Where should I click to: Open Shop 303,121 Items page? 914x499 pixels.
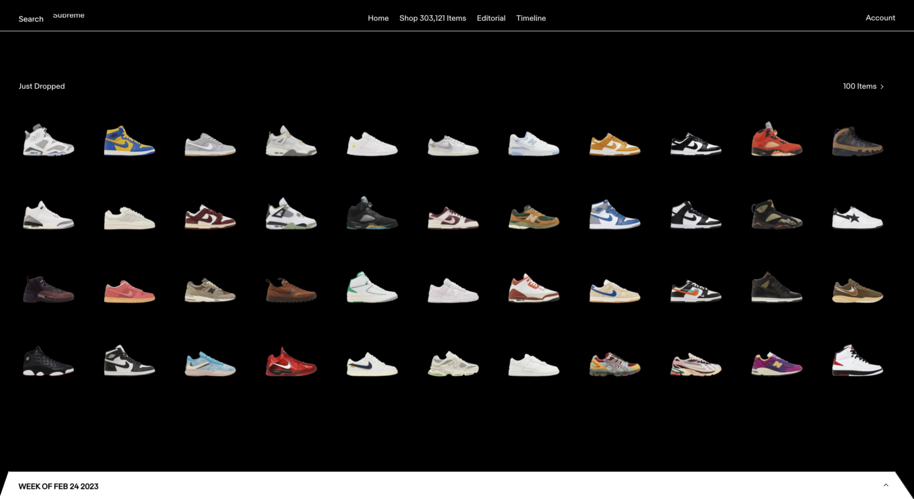pos(433,18)
